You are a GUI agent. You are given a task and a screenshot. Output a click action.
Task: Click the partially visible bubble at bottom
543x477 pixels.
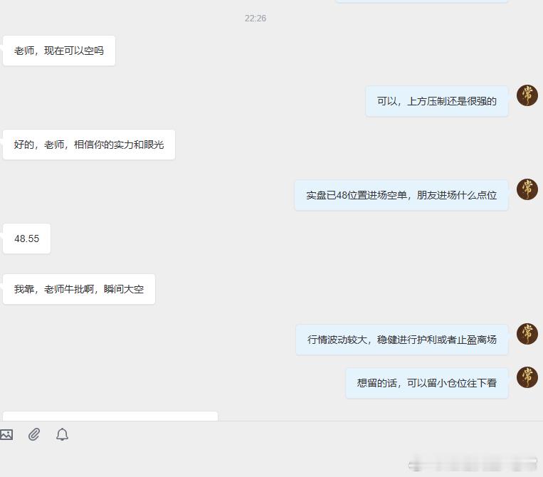point(110,416)
